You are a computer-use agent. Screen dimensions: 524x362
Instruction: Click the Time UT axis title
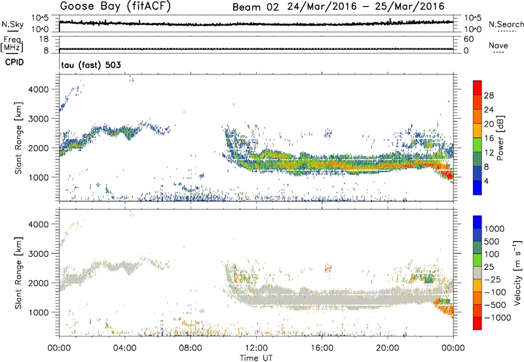point(256,358)
